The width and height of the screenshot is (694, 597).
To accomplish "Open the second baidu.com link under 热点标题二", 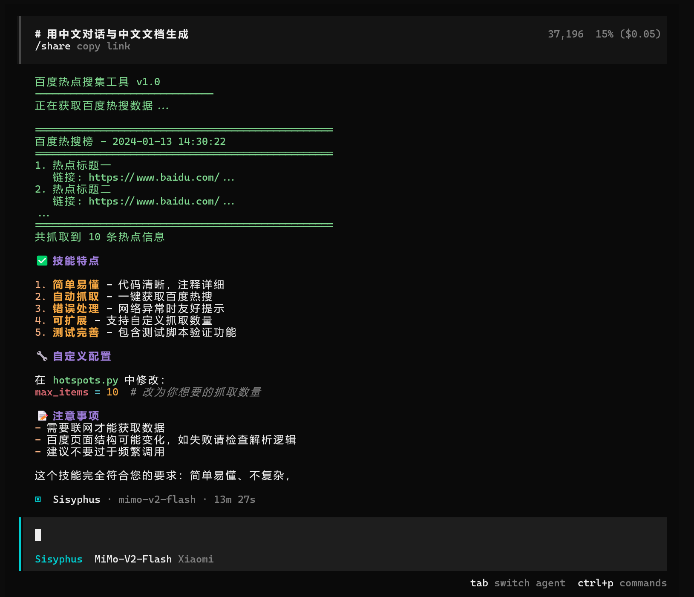I will pos(161,202).
